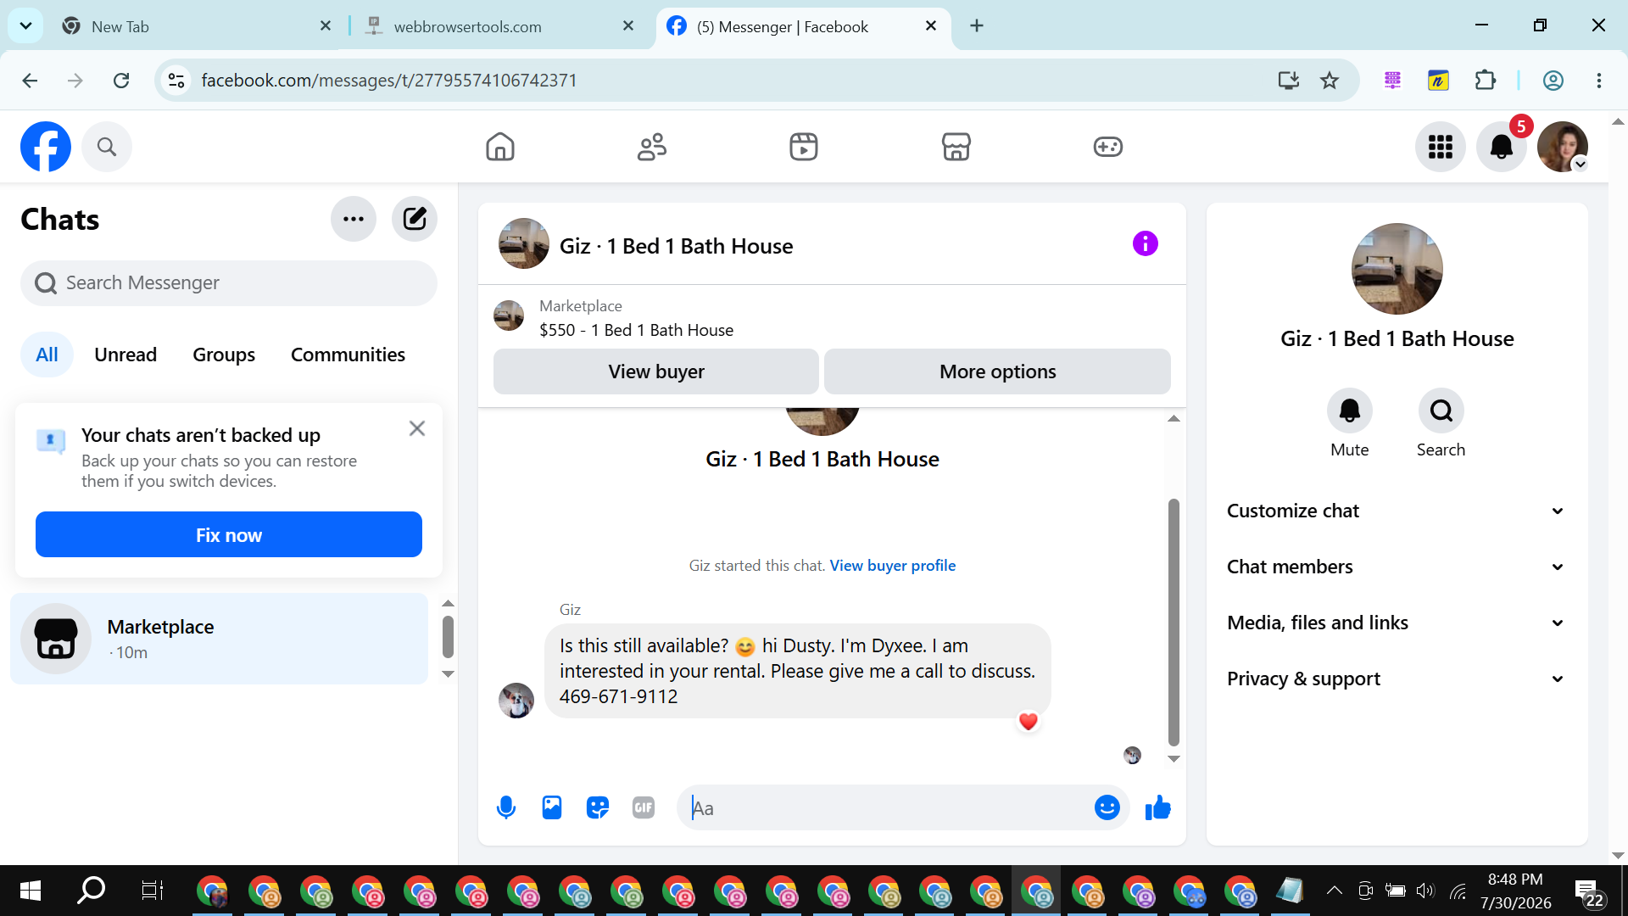Open Chrome's three-dot menu

pyautogui.click(x=1599, y=81)
